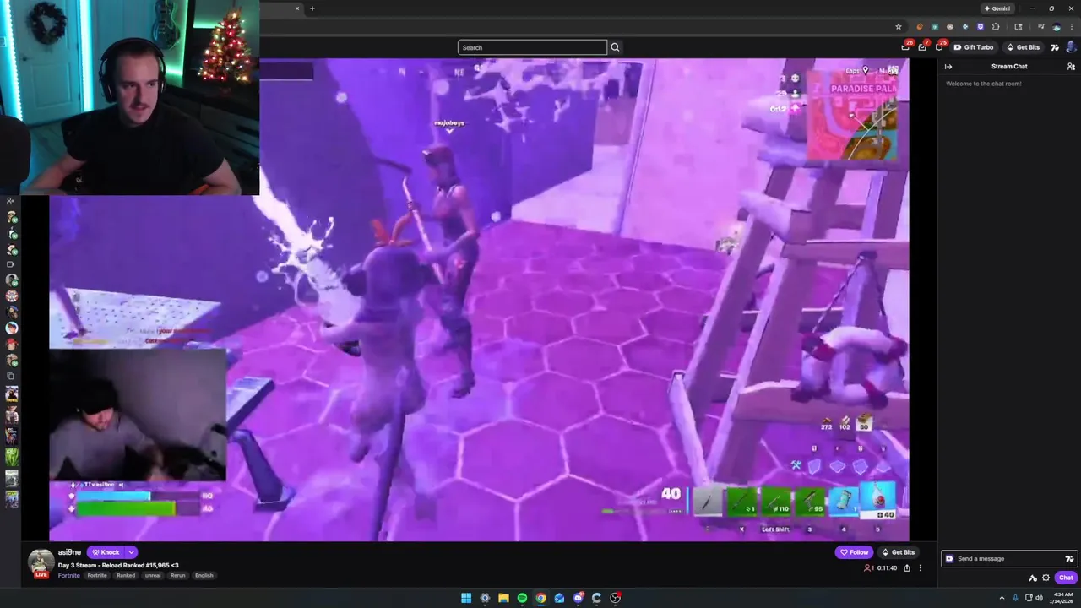Click the Twitch video player

click(x=479, y=300)
